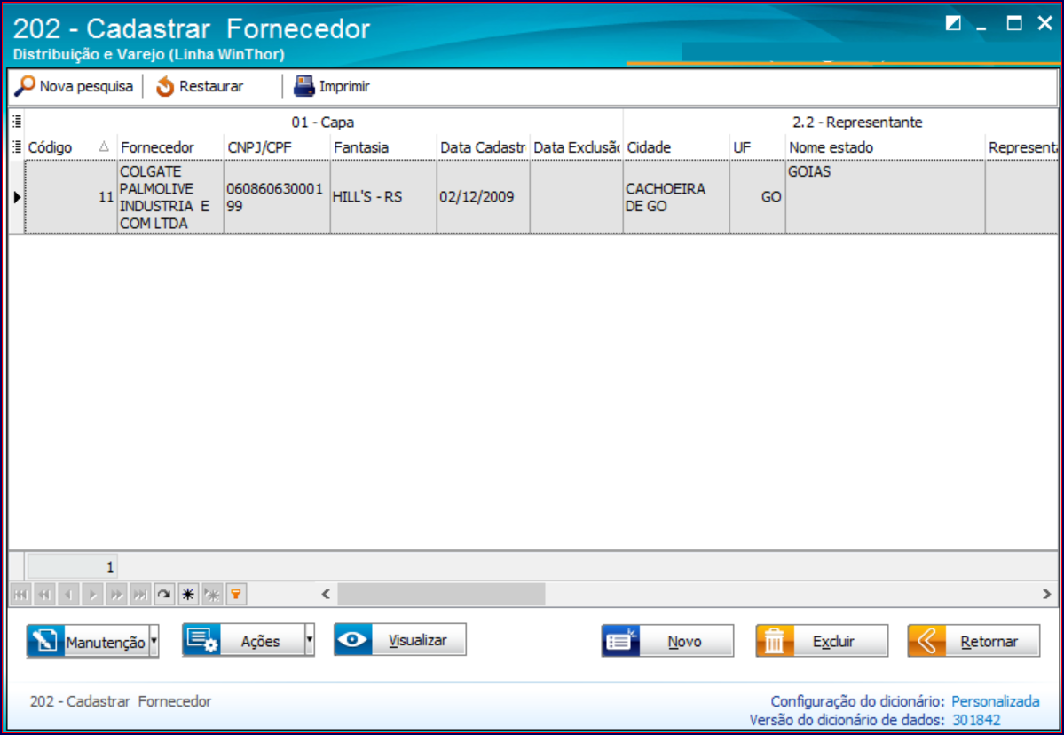The image size is (1064, 735).
Task: Click the Ações button label
Action: pos(261,642)
